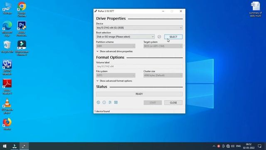Viewport: 266px width, 150px height.
Task: Click the Volume label input field
Action: (139, 67)
